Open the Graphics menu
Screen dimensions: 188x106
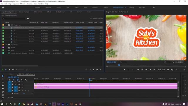(x=29, y=4)
